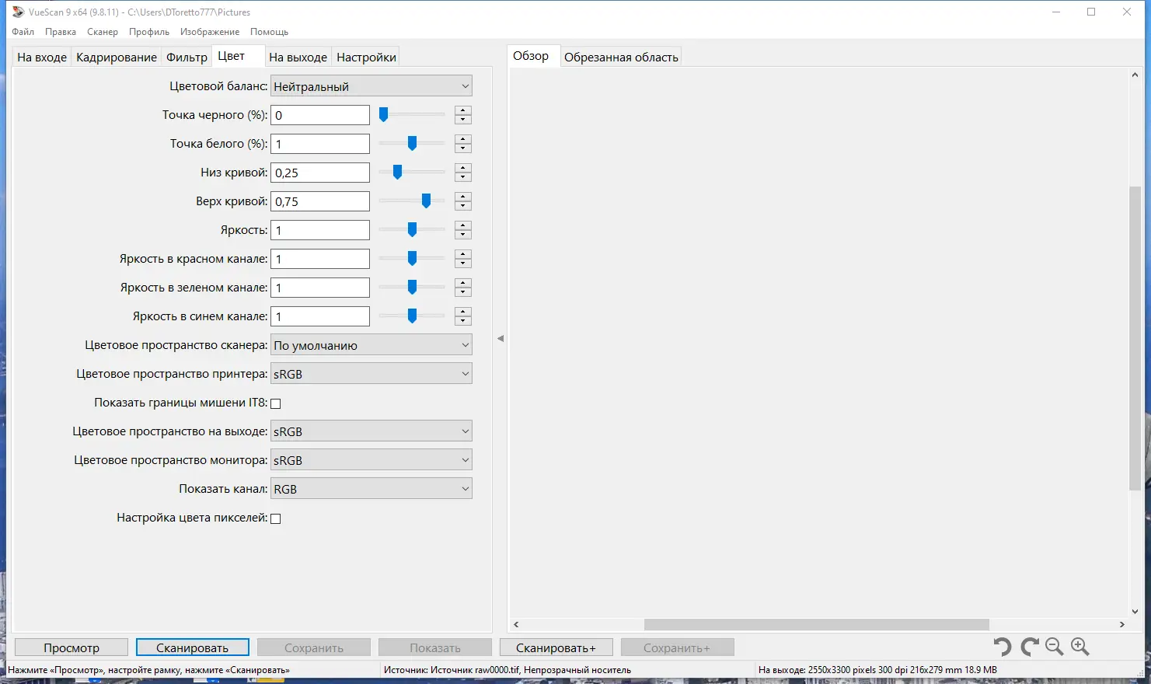Zoom out using the minus magnifier icon
The width and height of the screenshot is (1151, 684).
coord(1055,647)
